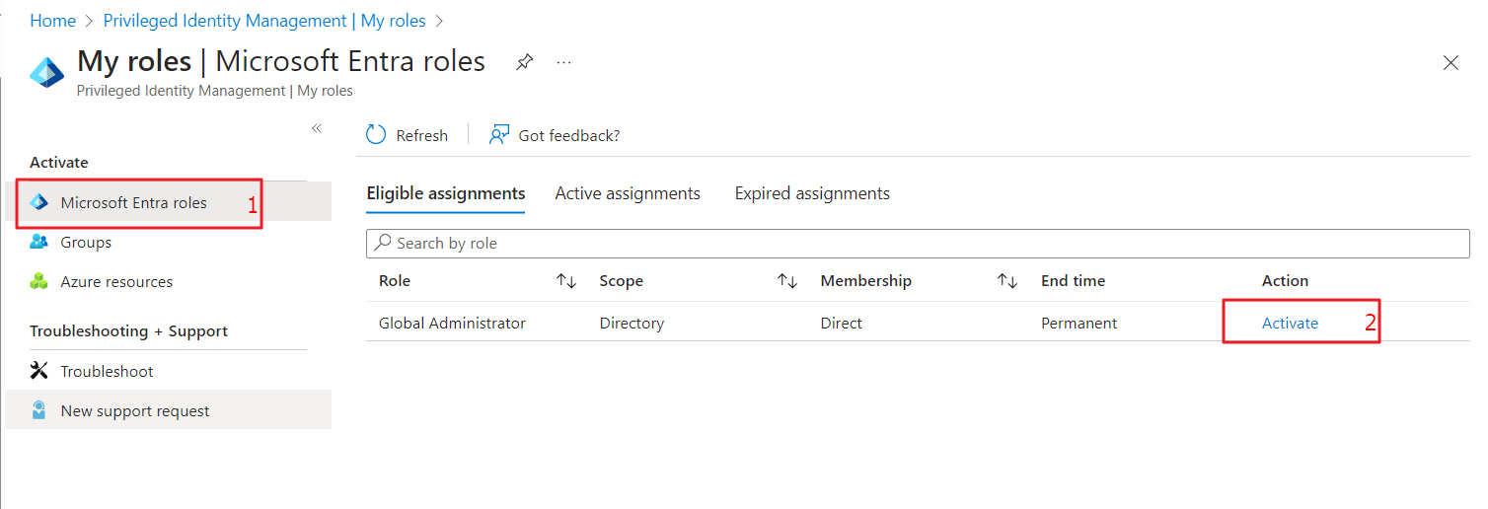Viewport: 1488px width, 509px height.
Task: Focus the Search by role field
Action: click(x=918, y=243)
